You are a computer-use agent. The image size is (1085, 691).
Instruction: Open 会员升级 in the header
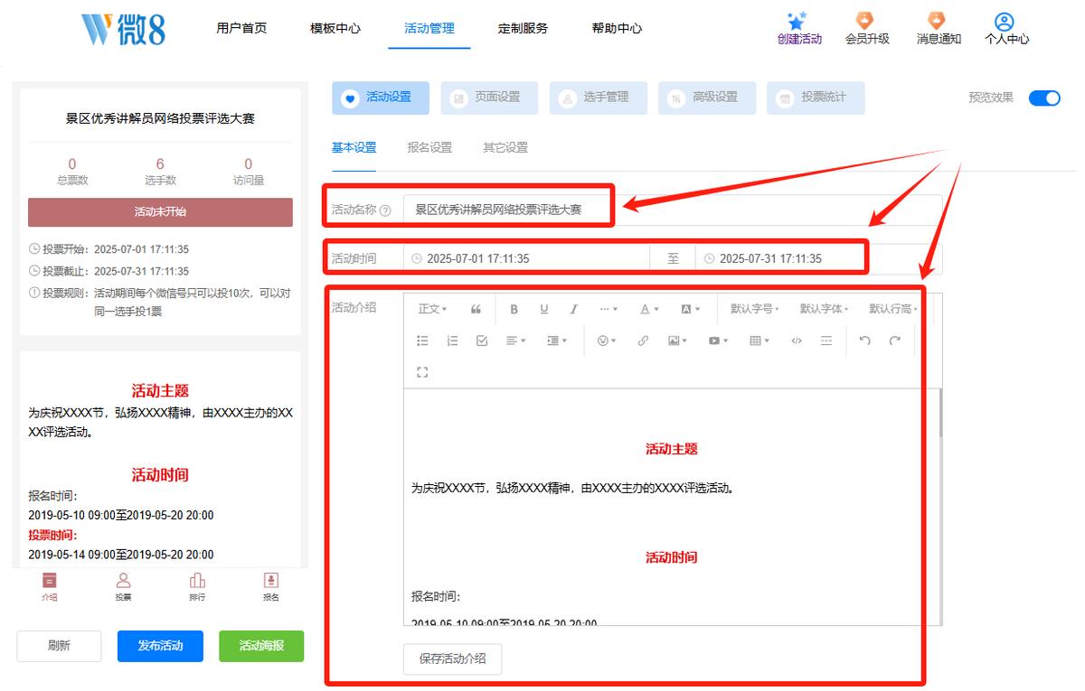point(867,29)
